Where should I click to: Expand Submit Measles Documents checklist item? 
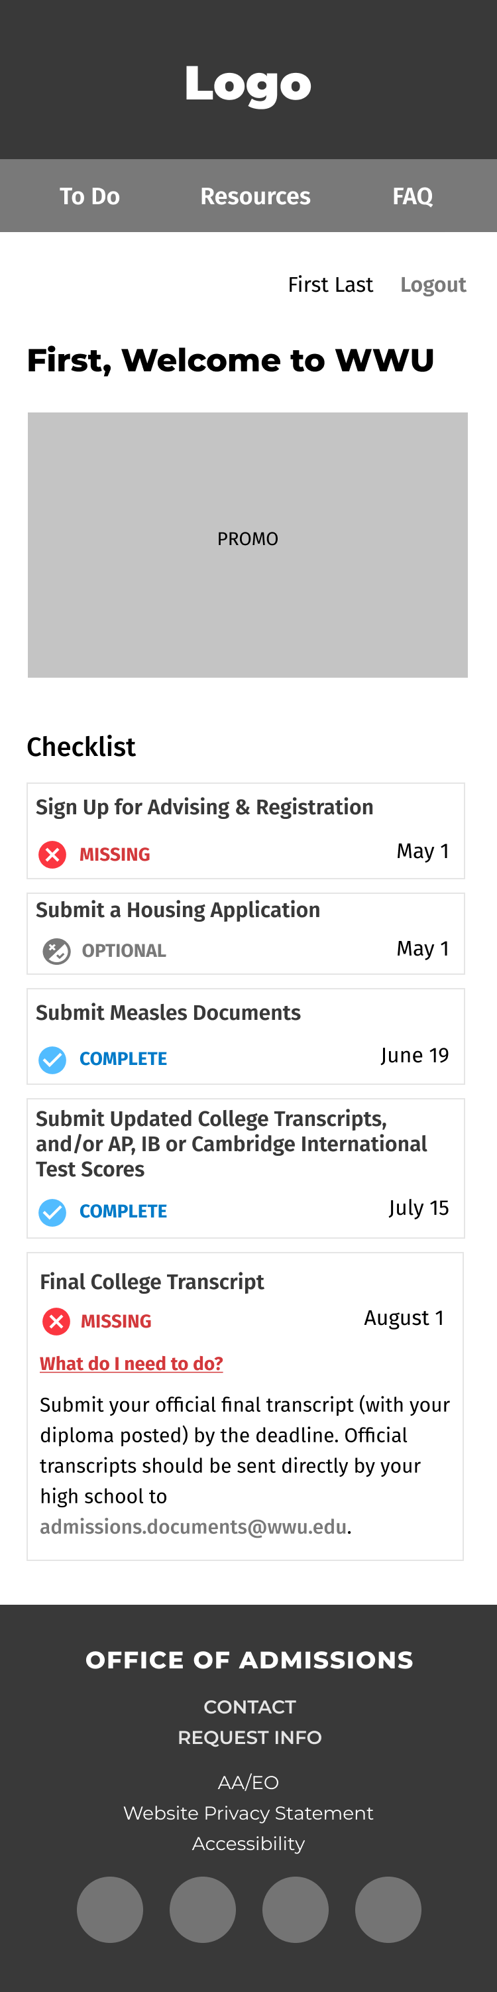(168, 1013)
